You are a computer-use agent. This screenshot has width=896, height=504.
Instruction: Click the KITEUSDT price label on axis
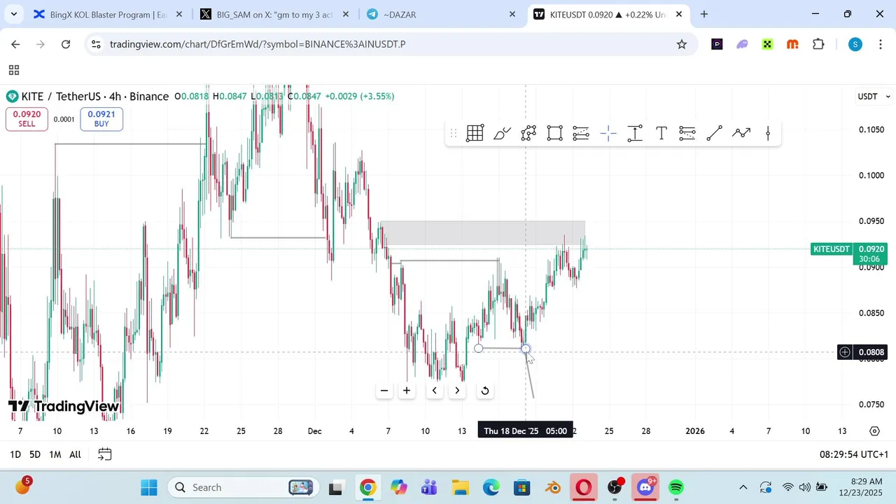coord(831,249)
